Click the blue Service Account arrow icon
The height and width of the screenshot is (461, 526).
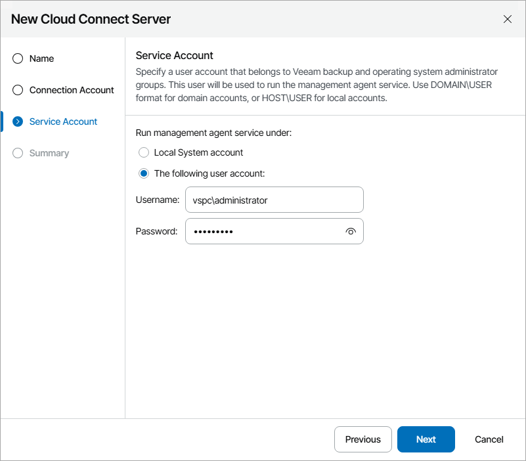click(x=17, y=121)
